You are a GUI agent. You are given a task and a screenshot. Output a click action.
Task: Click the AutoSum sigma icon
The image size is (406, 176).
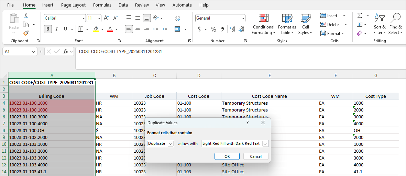[x=359, y=16]
